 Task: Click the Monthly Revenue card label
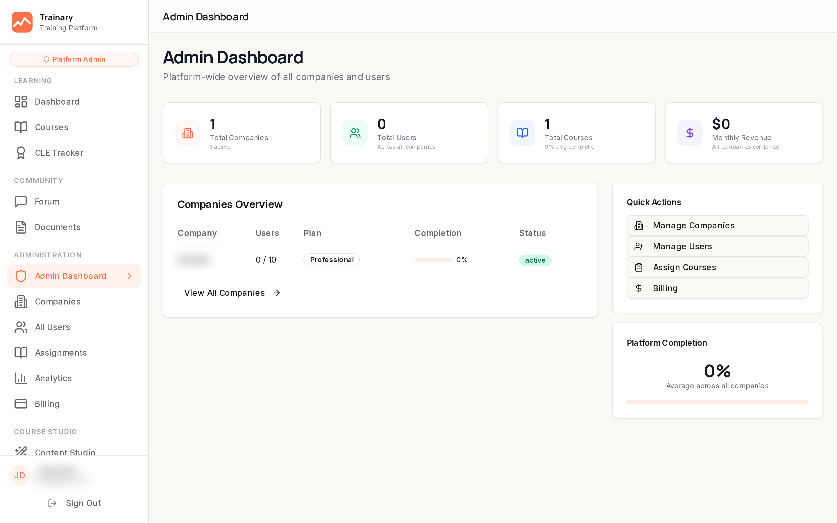[742, 138]
